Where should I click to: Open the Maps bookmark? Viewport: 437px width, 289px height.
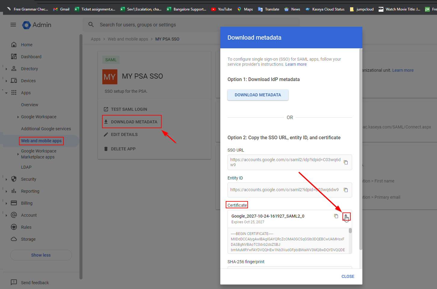pyautogui.click(x=245, y=9)
